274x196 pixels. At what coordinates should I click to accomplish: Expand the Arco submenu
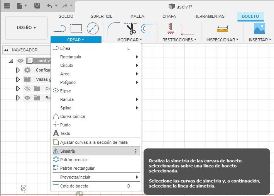(137, 74)
